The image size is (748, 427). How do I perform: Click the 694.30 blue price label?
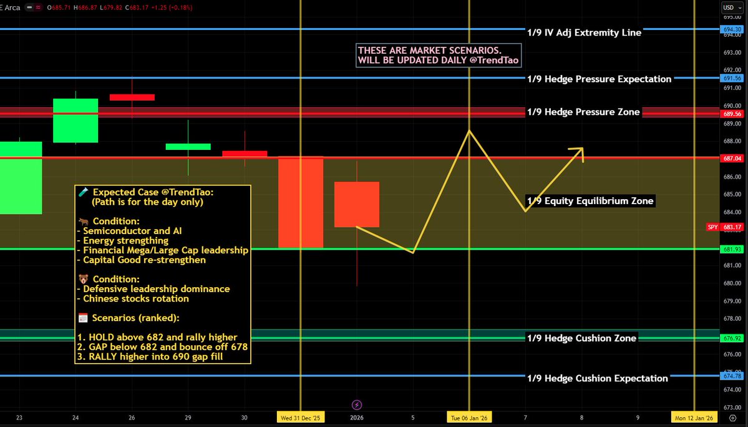(732, 29)
